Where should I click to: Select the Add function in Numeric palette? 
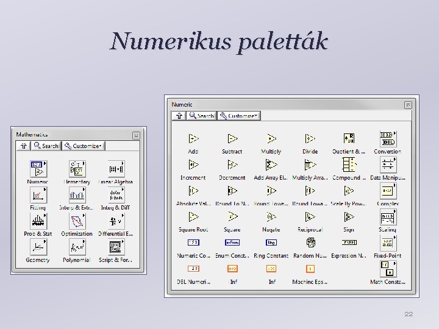coord(193,138)
